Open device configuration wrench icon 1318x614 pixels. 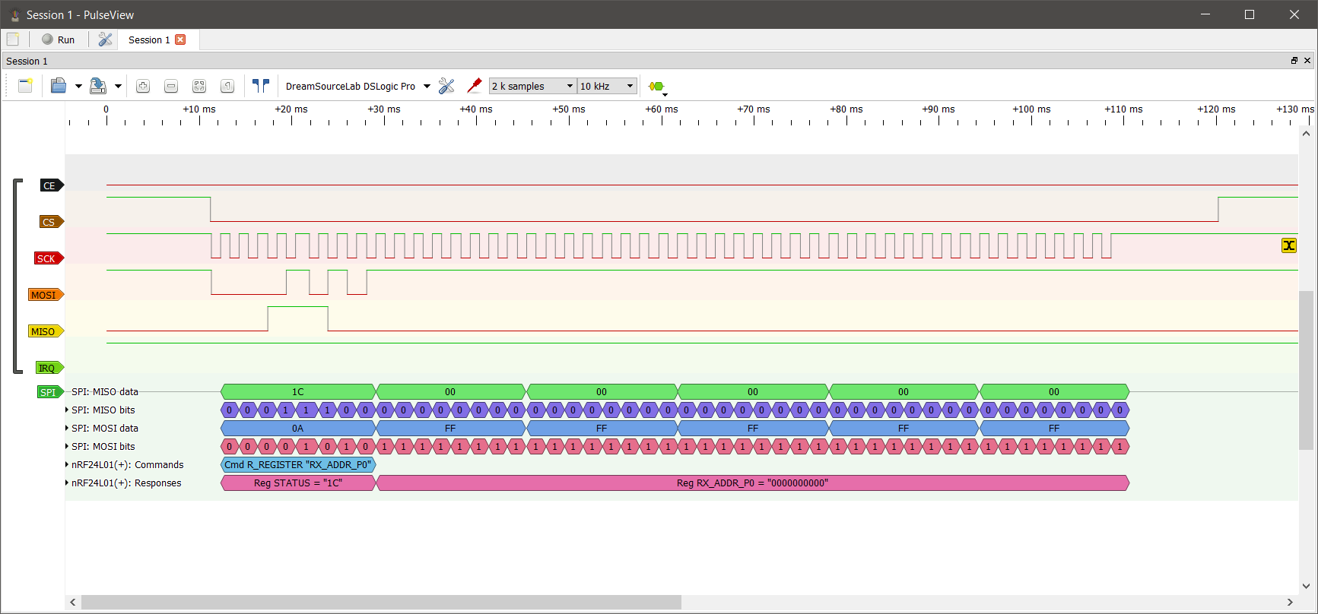pyautogui.click(x=446, y=86)
